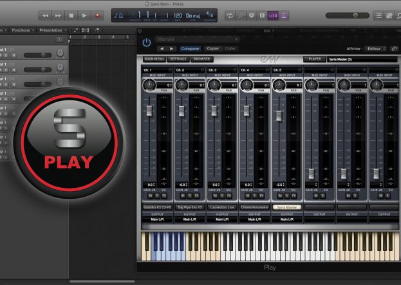
Task: Stop playback with the stop button
Action: click(x=71, y=15)
